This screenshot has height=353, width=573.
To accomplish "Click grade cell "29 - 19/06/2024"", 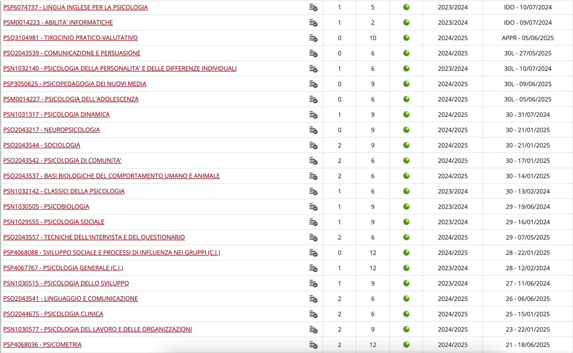I will pyautogui.click(x=528, y=207).
